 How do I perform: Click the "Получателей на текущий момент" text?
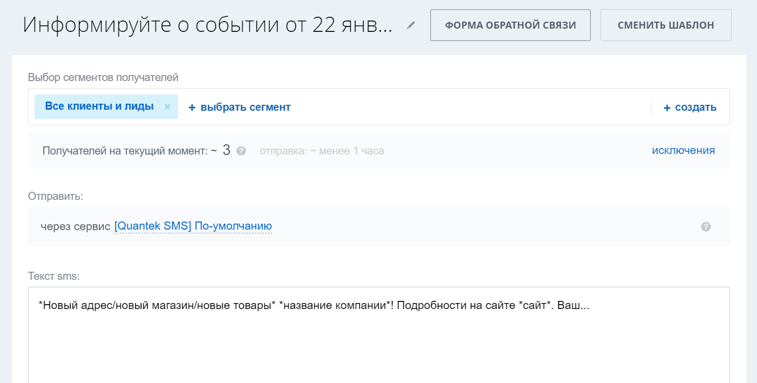click(124, 151)
